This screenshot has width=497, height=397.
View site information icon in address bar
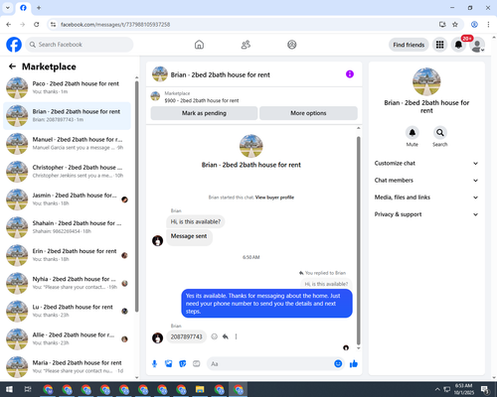(x=53, y=25)
